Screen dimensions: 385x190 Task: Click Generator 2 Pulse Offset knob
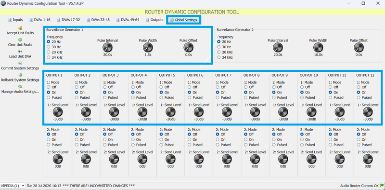(359, 47)
